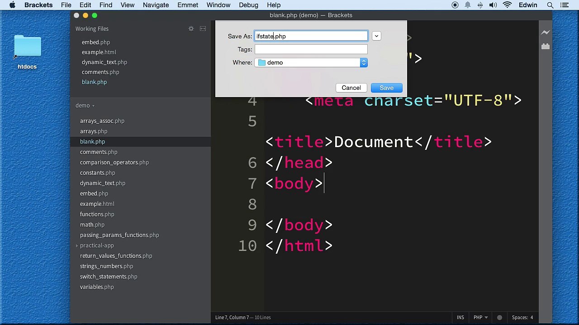Click into the Tags input field
This screenshot has width=579, height=325.
tap(311, 50)
